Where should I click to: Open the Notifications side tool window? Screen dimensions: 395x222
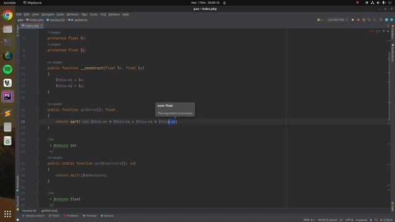click(393, 52)
